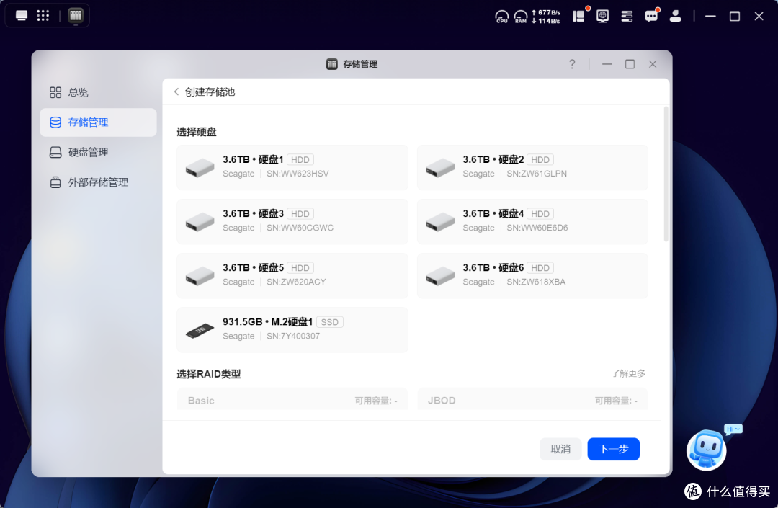
Task: Click the 取消 button
Action: [560, 449]
